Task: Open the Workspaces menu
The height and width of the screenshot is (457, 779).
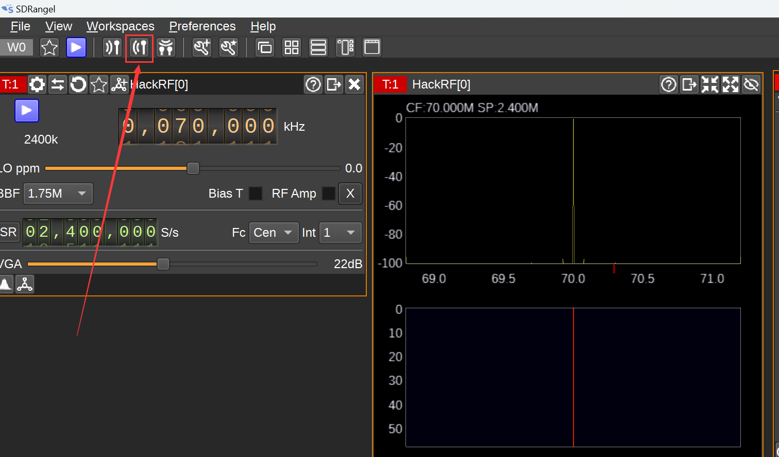Action: coord(121,26)
